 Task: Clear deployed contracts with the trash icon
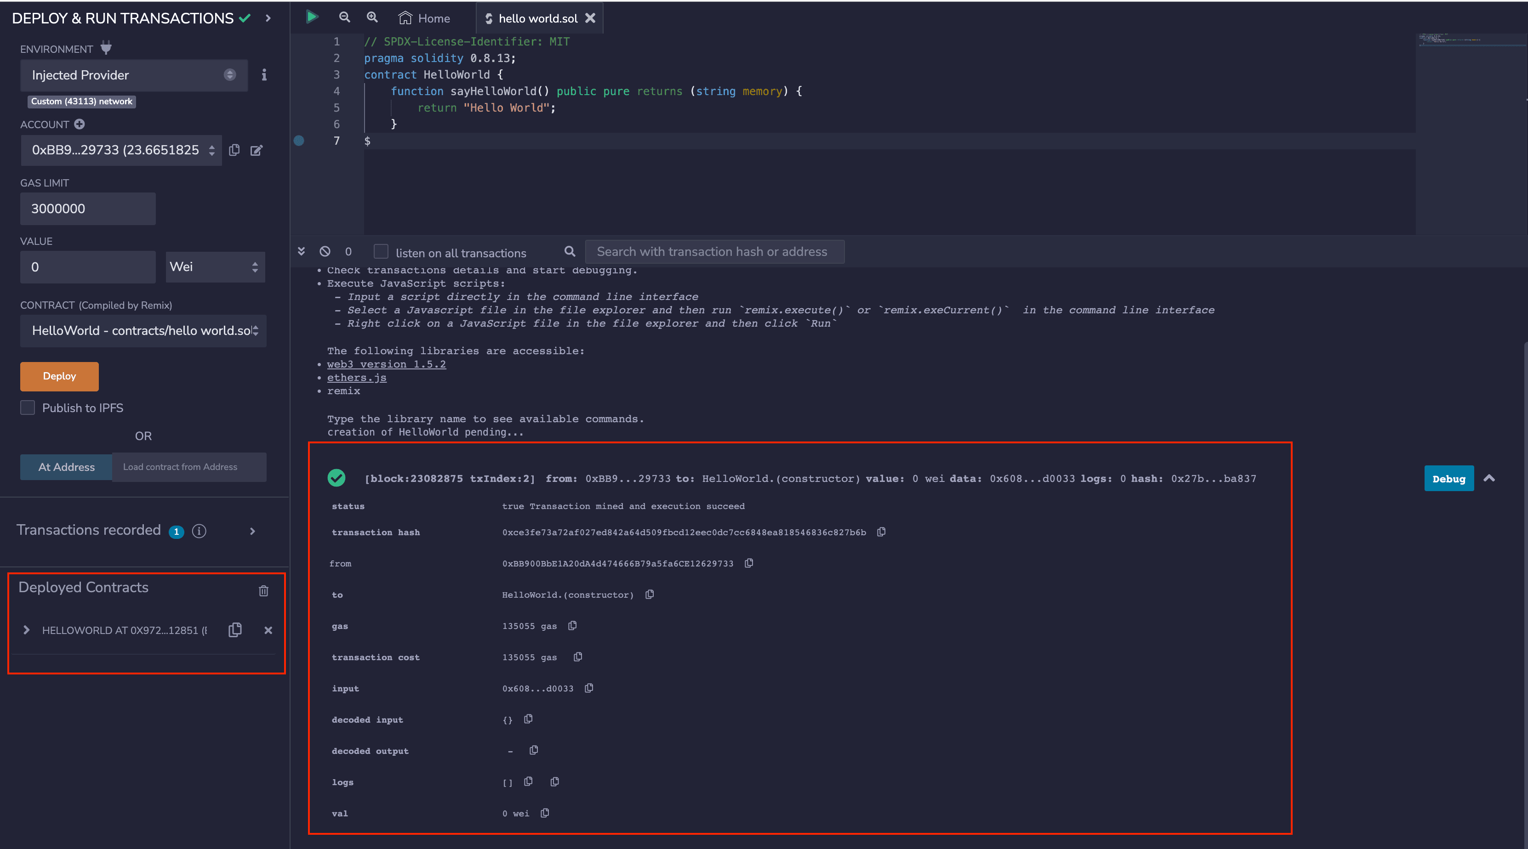(x=263, y=590)
